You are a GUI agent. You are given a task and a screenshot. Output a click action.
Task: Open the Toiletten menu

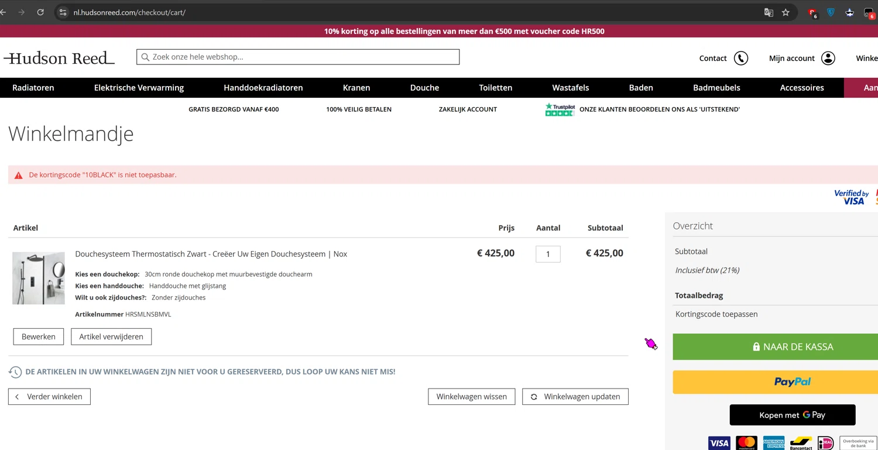496,88
